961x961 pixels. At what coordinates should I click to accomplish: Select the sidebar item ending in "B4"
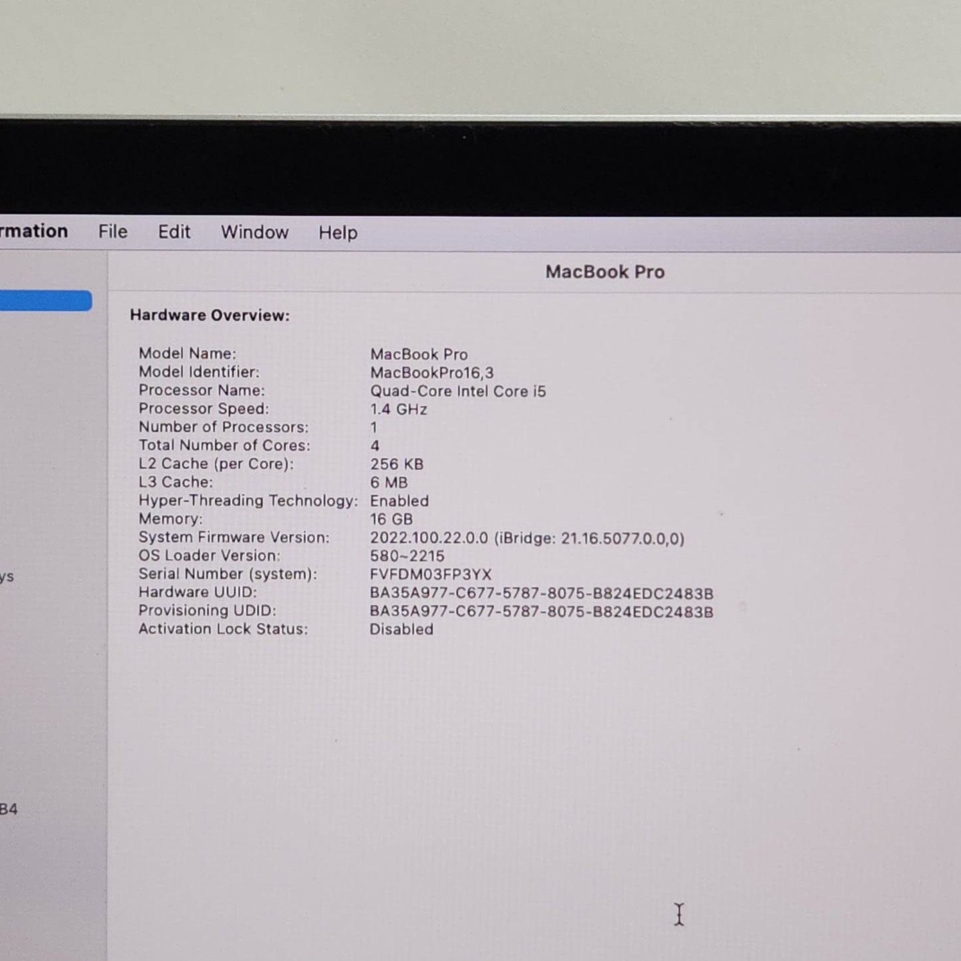[8, 809]
